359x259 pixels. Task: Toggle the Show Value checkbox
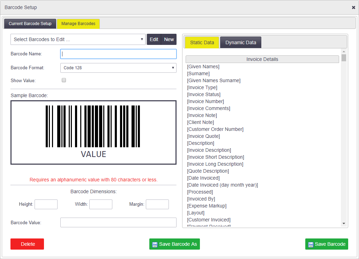point(64,80)
